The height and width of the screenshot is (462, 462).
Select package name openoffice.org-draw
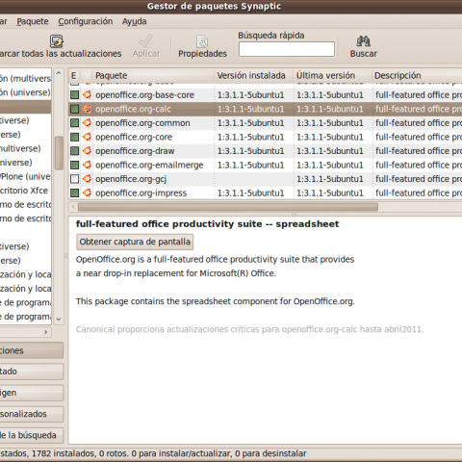135,151
